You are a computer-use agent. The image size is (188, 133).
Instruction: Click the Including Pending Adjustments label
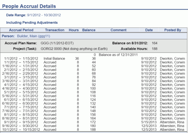pos(32,22)
